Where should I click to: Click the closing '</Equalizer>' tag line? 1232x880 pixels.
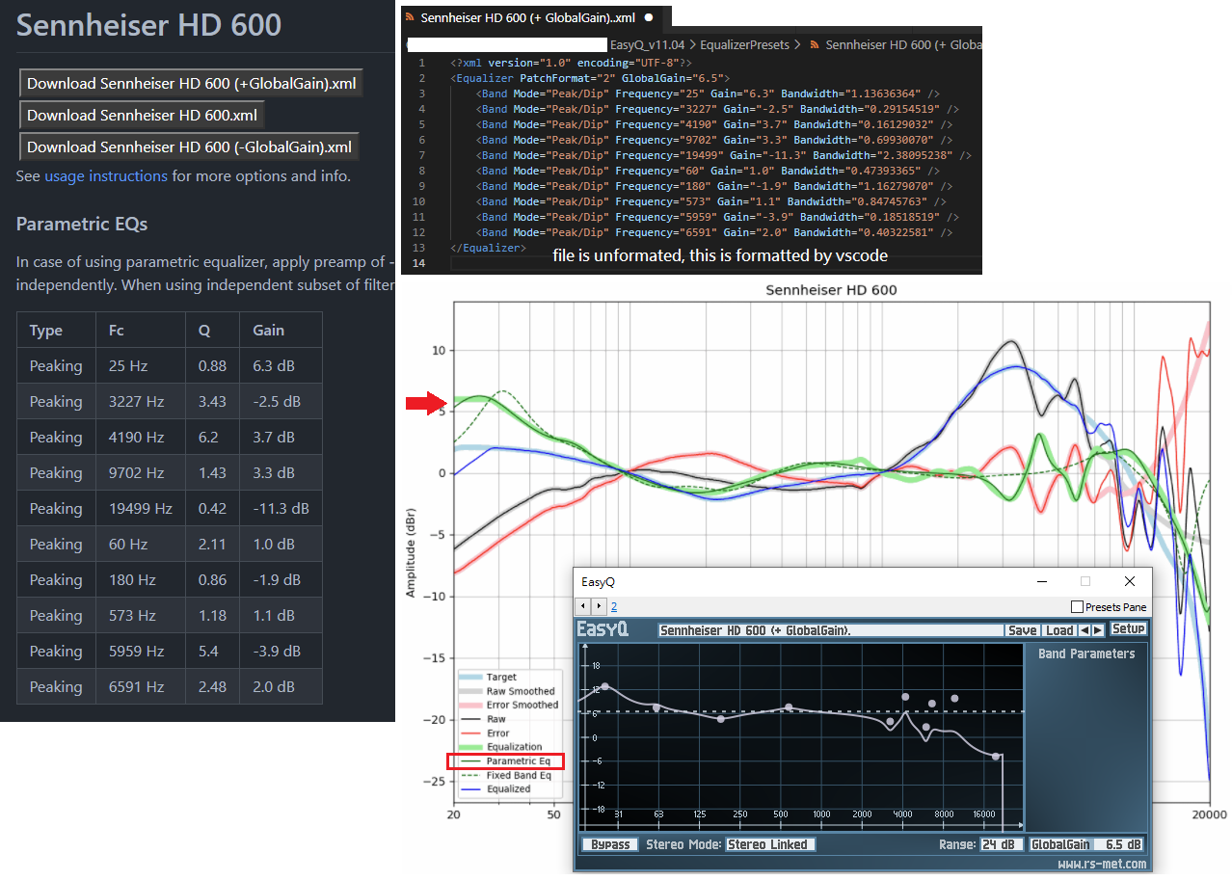coord(488,248)
